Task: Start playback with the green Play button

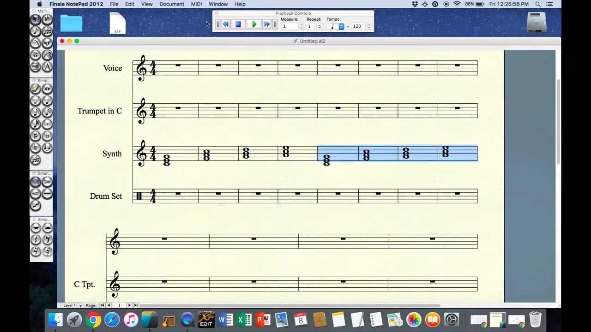Action: click(254, 24)
